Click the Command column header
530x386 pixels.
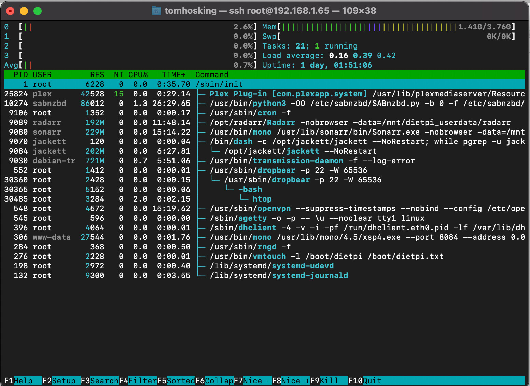(212, 74)
